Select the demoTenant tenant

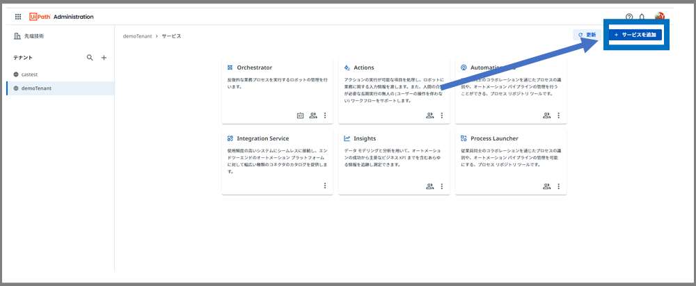[x=60, y=88]
